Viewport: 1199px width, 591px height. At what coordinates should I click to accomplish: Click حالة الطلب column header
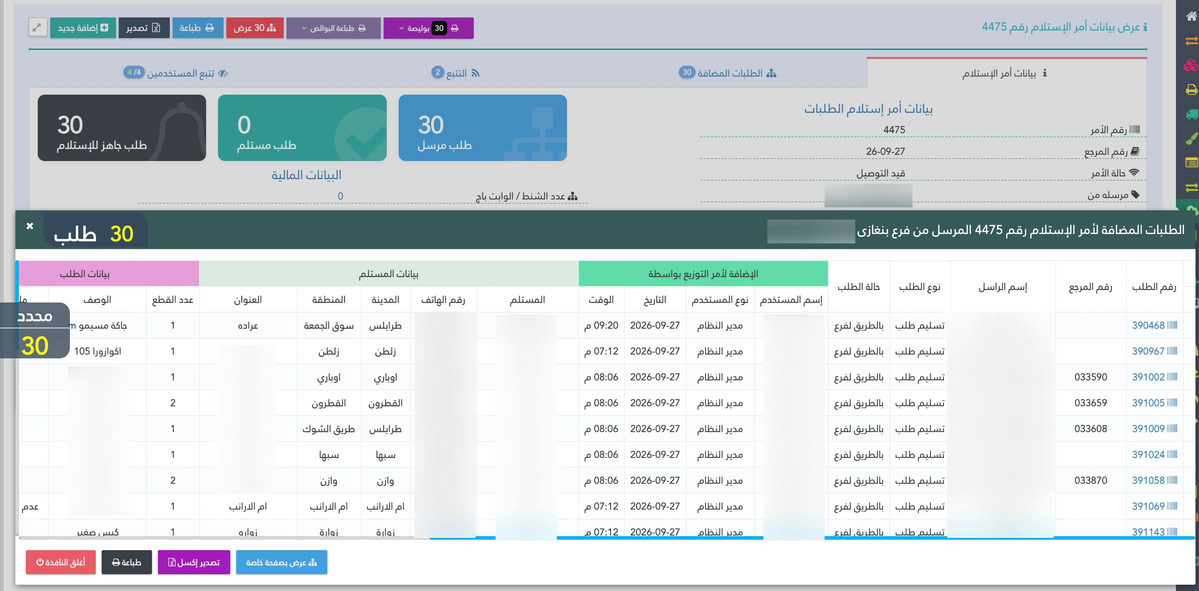pos(858,287)
